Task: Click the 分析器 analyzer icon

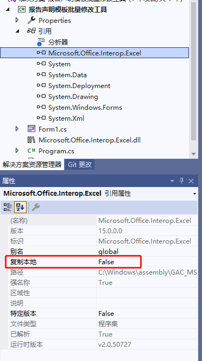Action: click(41, 42)
